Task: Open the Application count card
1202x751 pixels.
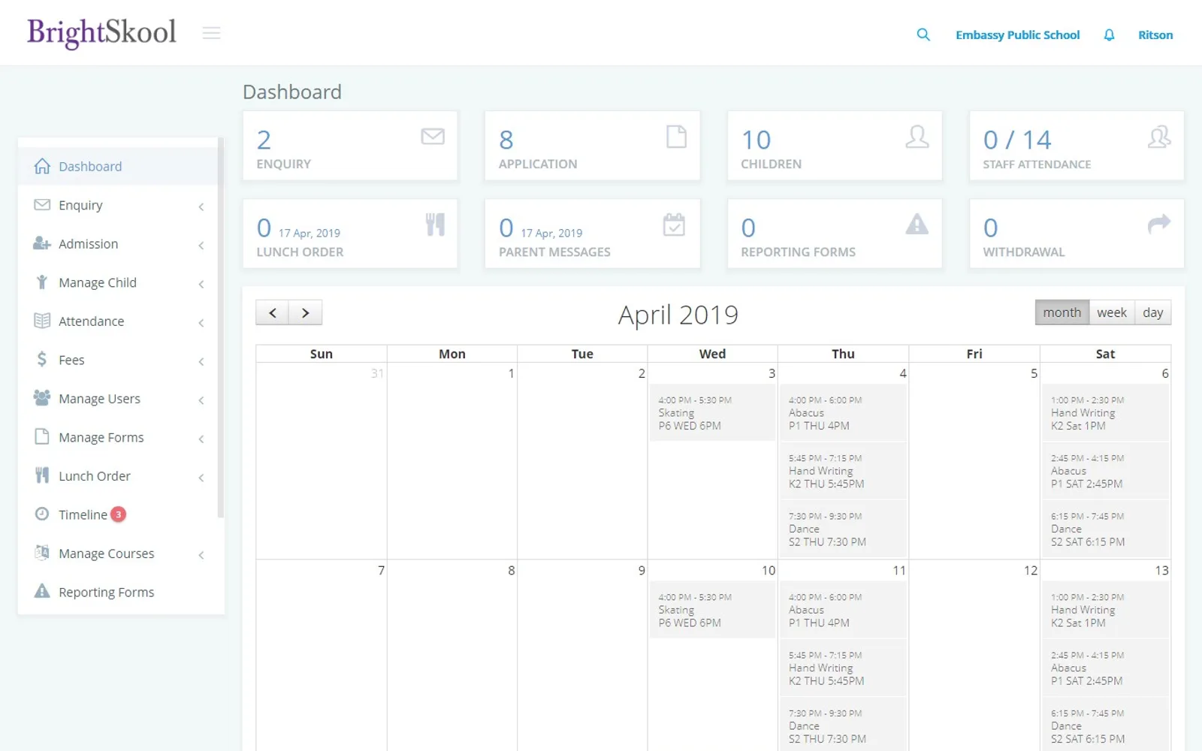Action: (592, 146)
